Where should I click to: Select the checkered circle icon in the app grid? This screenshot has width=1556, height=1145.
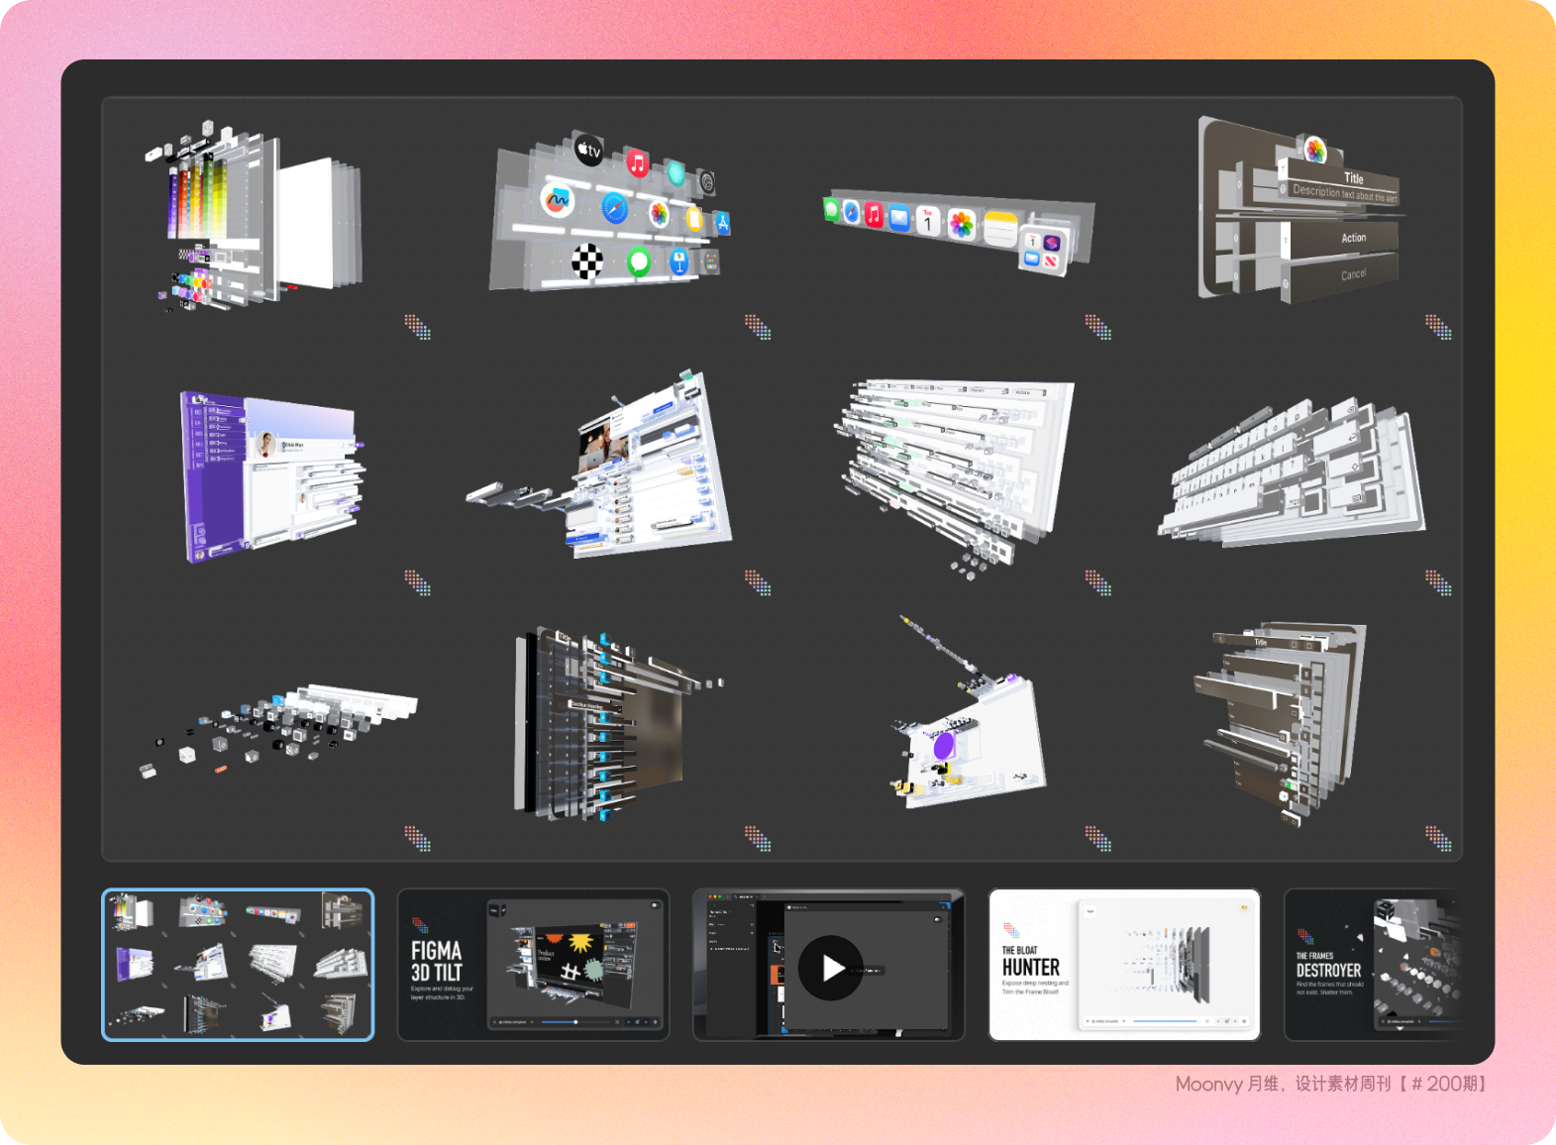point(587,261)
